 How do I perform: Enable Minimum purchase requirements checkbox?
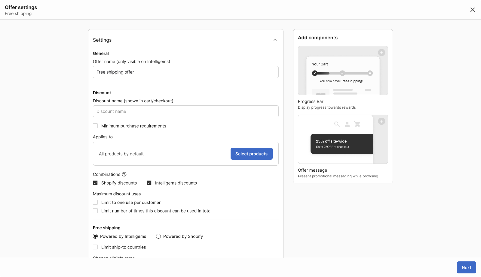point(95,126)
